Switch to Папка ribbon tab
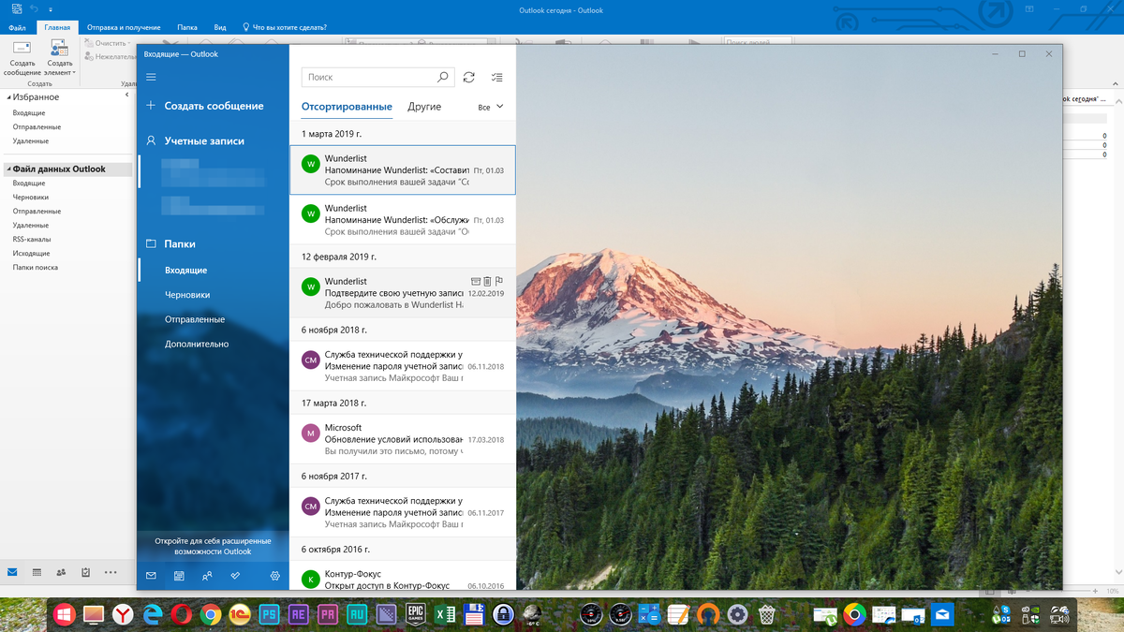The width and height of the screenshot is (1124, 632). 187,27
